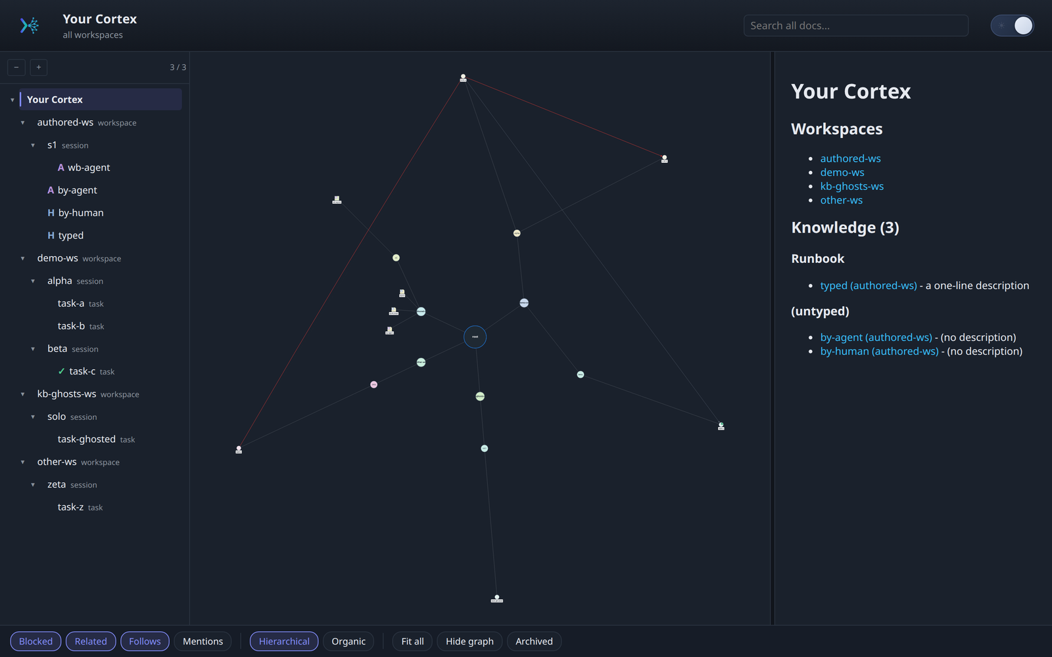Collapse the demo-ws workspace in the tree

point(23,259)
